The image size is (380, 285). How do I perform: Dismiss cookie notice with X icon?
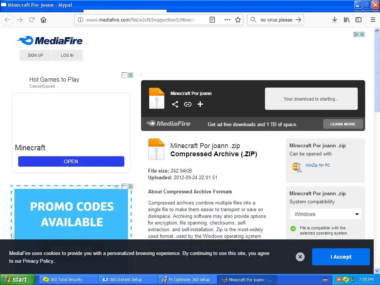300,257
